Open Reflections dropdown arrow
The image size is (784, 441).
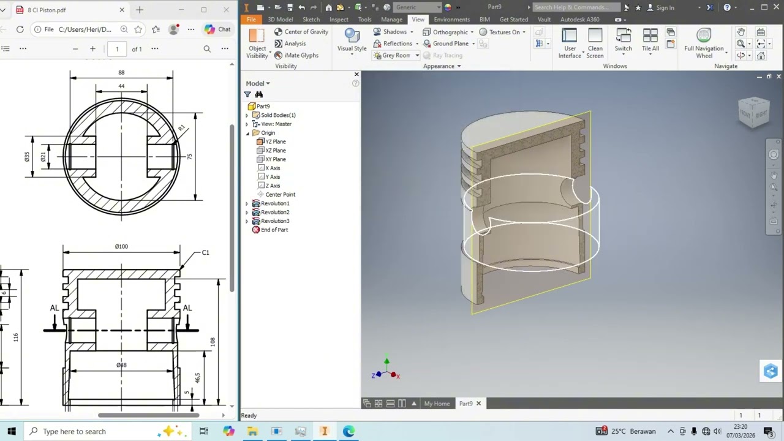[417, 43]
